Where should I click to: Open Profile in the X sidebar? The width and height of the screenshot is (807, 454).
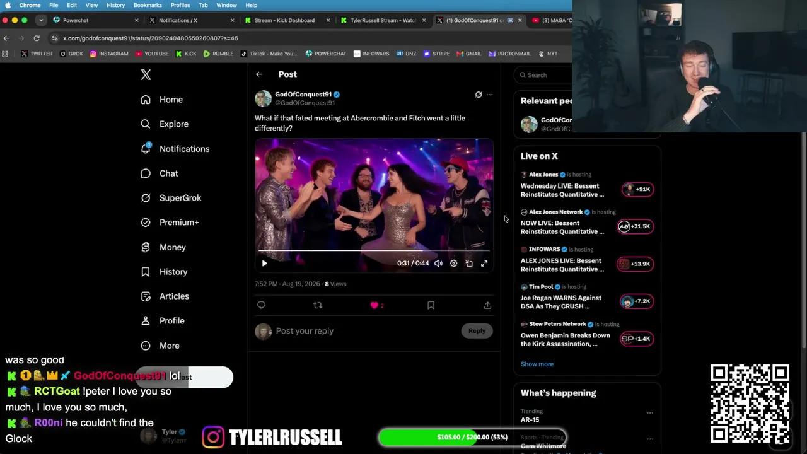(x=163, y=321)
